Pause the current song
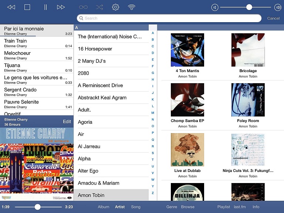Viewport: 284px width, 213px height. (45, 7)
